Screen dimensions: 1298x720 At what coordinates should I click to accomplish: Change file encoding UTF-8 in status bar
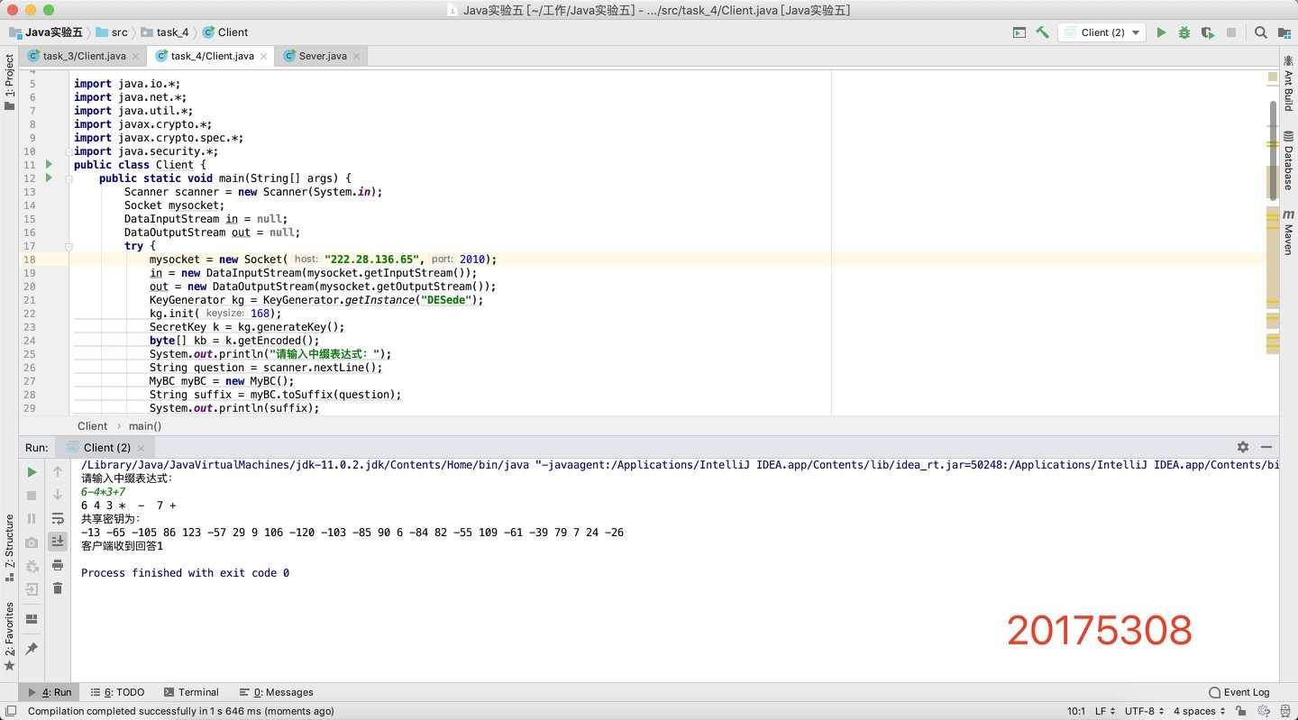point(1145,711)
